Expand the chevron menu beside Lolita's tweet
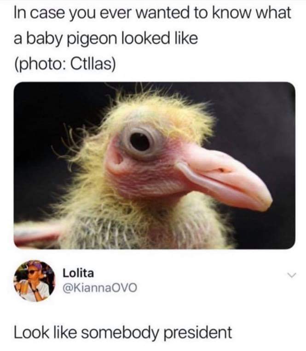This screenshot has width=306, height=351. (292, 275)
